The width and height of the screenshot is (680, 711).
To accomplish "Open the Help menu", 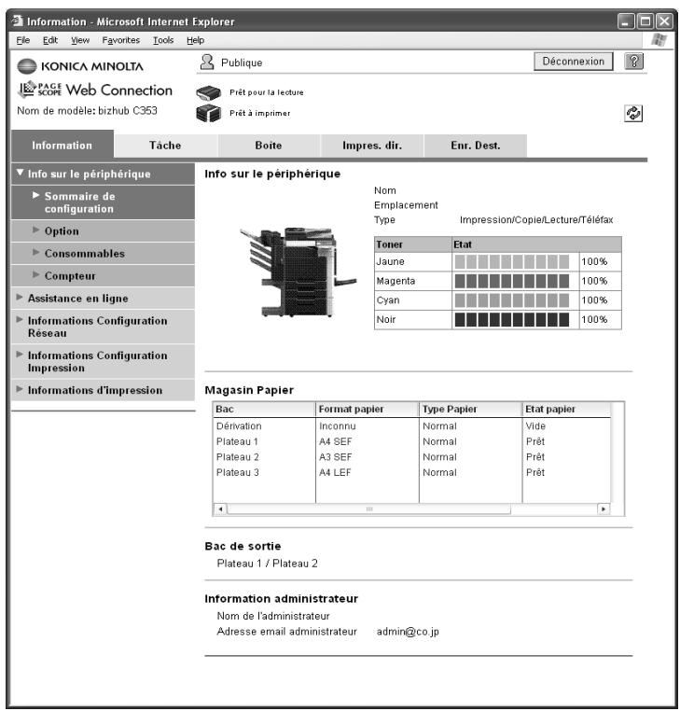I will (x=195, y=40).
